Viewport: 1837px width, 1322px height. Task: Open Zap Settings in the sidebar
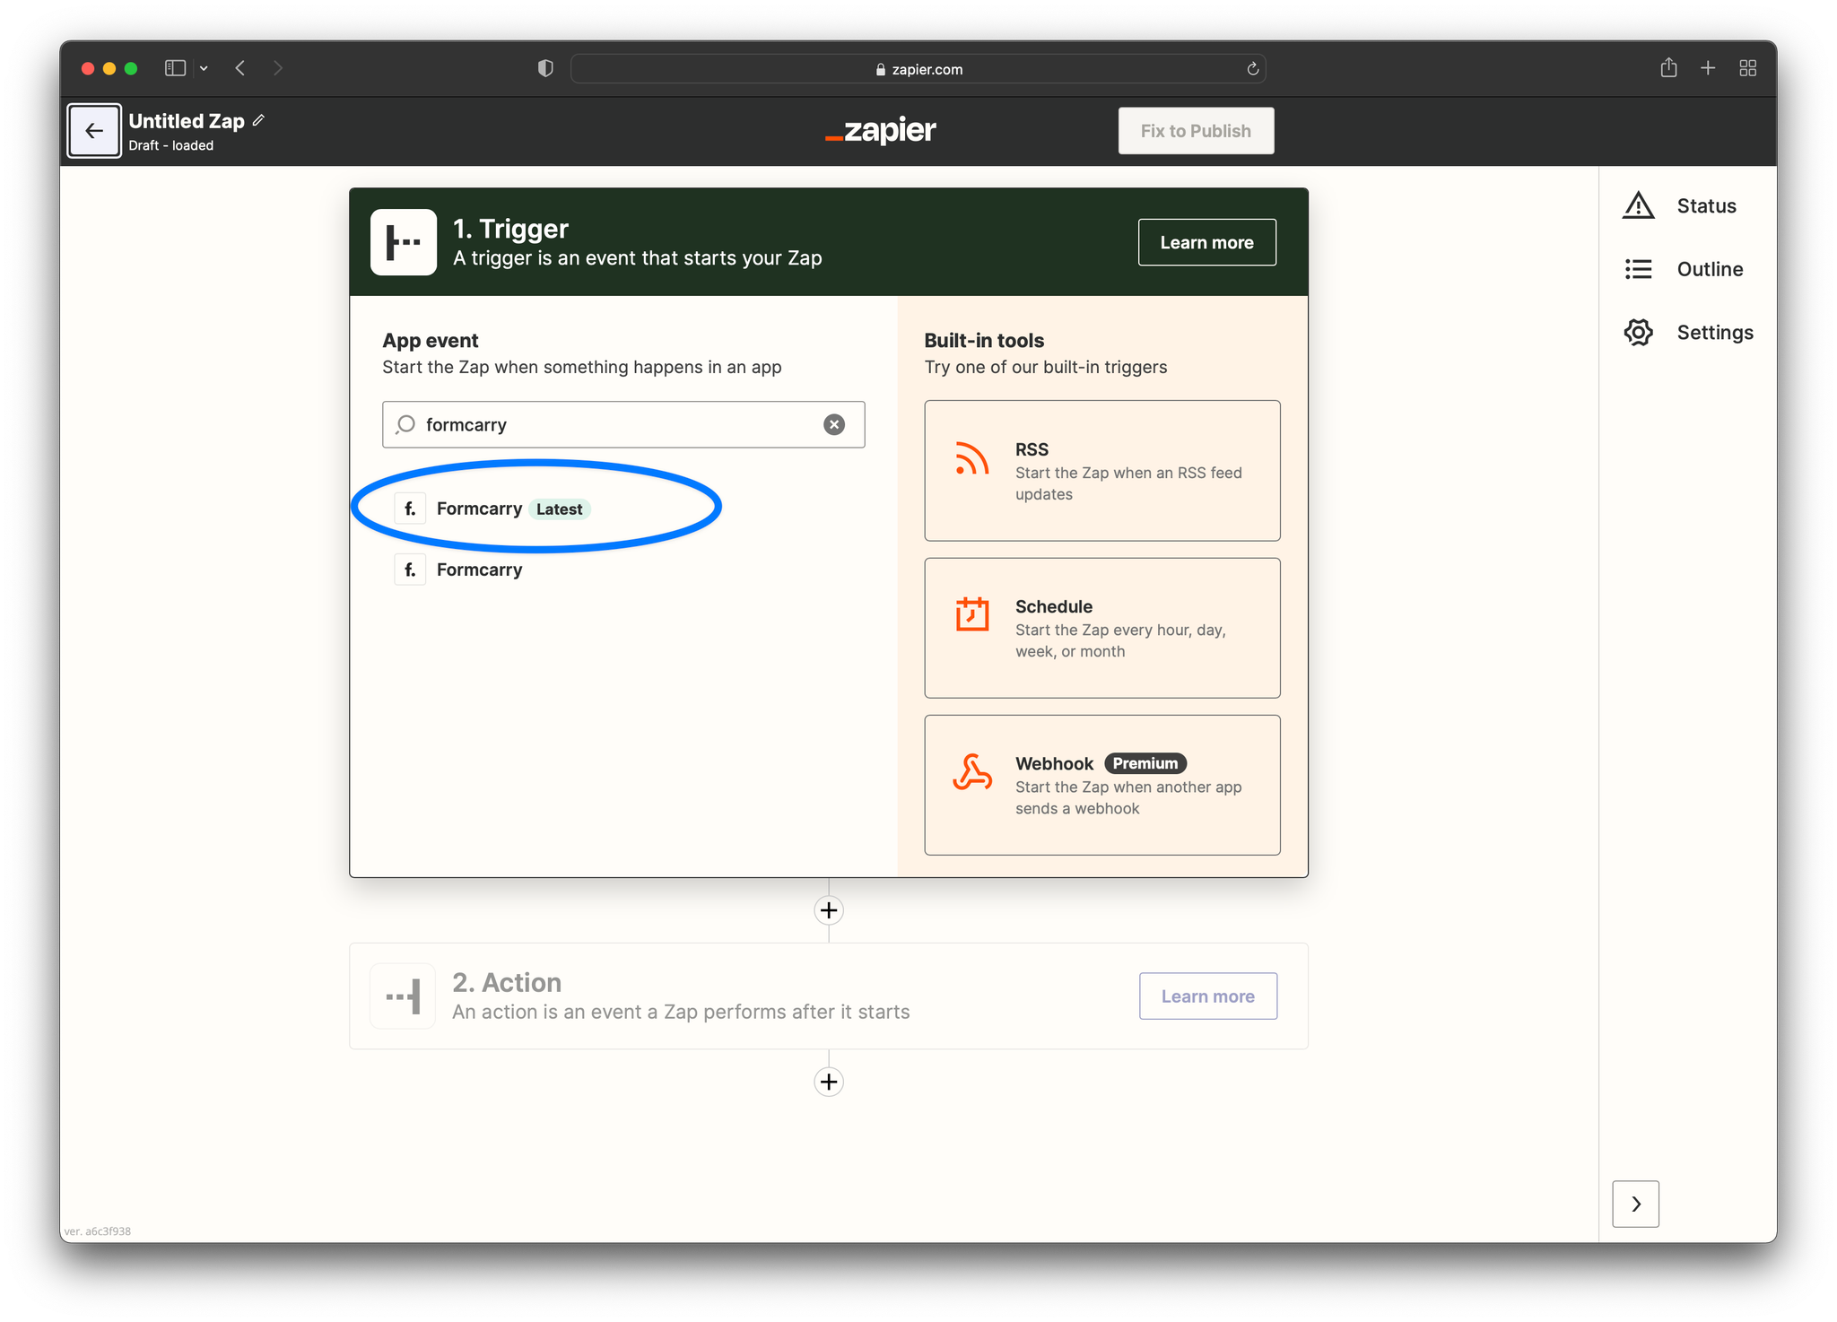coord(1687,333)
